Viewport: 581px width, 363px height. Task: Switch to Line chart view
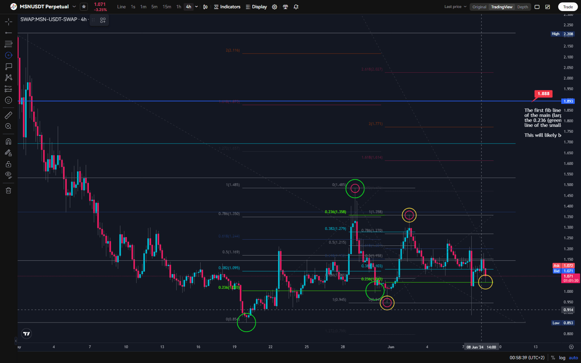click(x=121, y=7)
